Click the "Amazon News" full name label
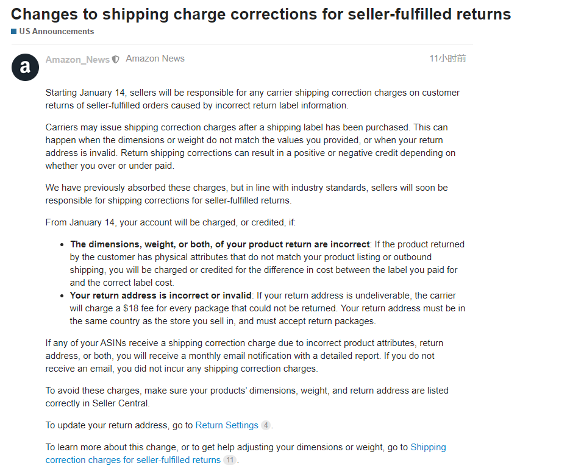Screen dimensions: 570x474 tap(155, 58)
